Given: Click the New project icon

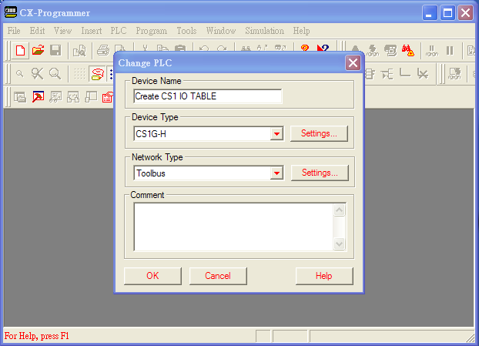Looking at the screenshot, I should click(20, 50).
